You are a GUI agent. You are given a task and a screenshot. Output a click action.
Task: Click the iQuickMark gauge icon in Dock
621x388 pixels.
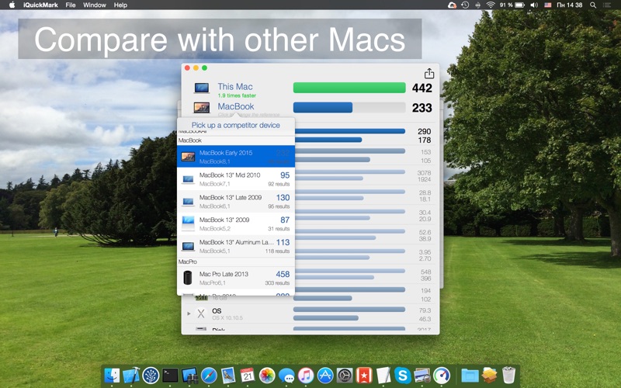tap(442, 375)
